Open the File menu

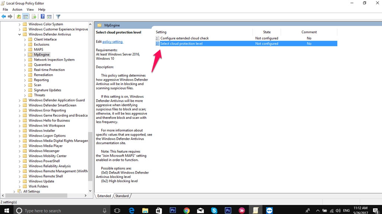coord(5,10)
